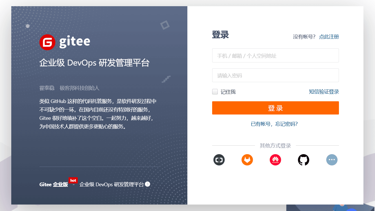Open the 已有帐号，忘记密码? link
The width and height of the screenshot is (375, 211).
click(x=274, y=124)
